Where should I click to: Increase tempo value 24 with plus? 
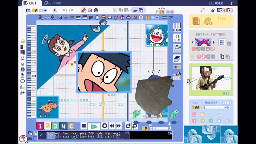pyautogui.click(x=172, y=12)
